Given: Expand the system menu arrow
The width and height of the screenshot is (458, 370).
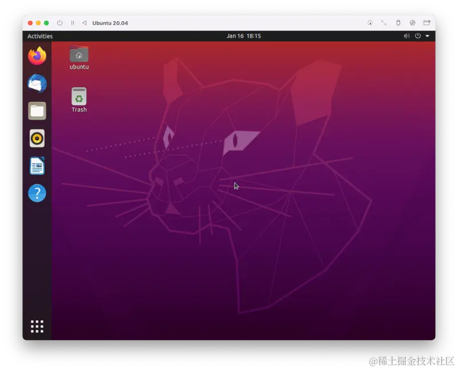Looking at the screenshot, I should click(x=427, y=36).
